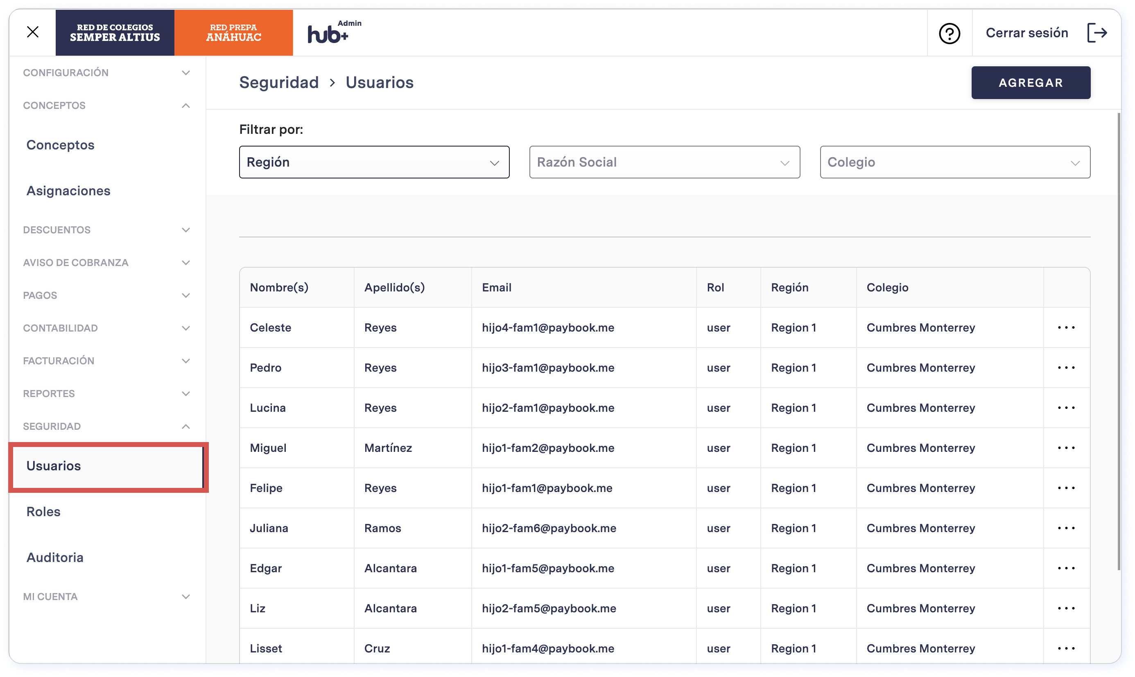This screenshot has height=677, width=1135.
Task: Open Roles in the sidebar
Action: point(43,512)
